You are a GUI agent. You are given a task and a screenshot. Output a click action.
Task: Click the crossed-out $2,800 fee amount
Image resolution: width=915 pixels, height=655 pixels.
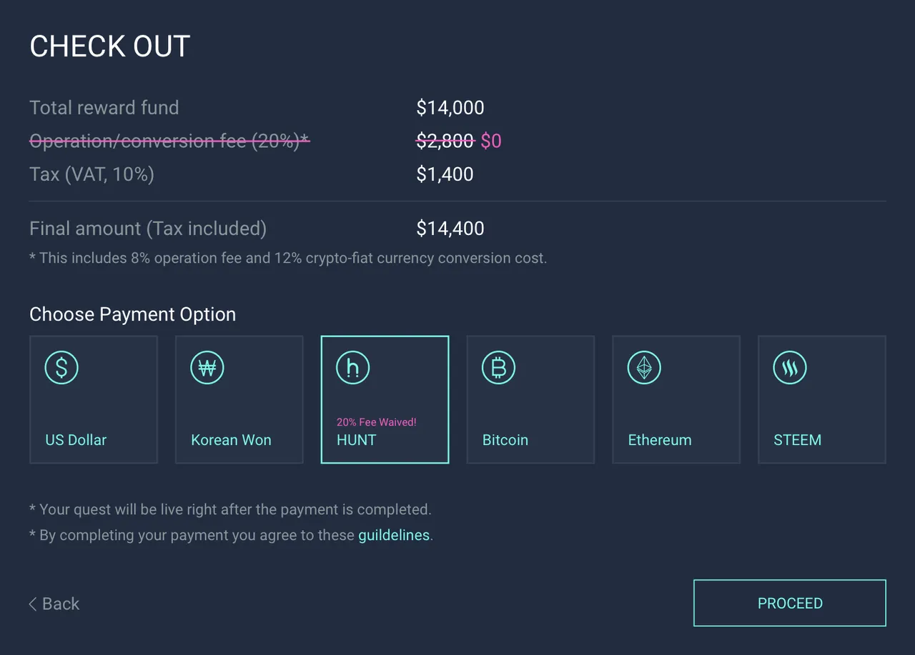[445, 141]
